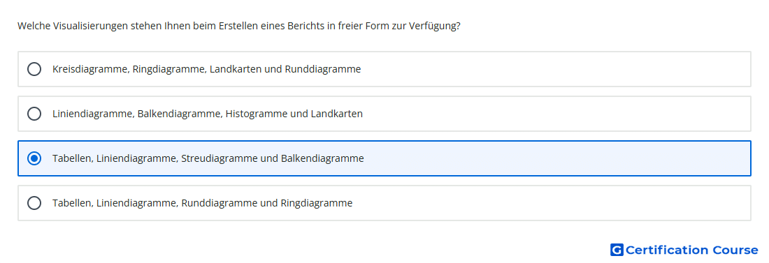
Task: Click the word Histogramme in second answer
Action: pyautogui.click(x=254, y=114)
